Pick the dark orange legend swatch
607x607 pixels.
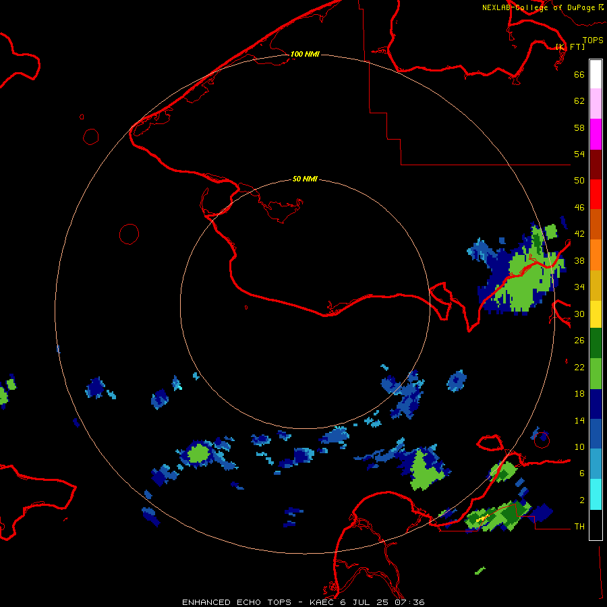pyautogui.click(x=596, y=224)
